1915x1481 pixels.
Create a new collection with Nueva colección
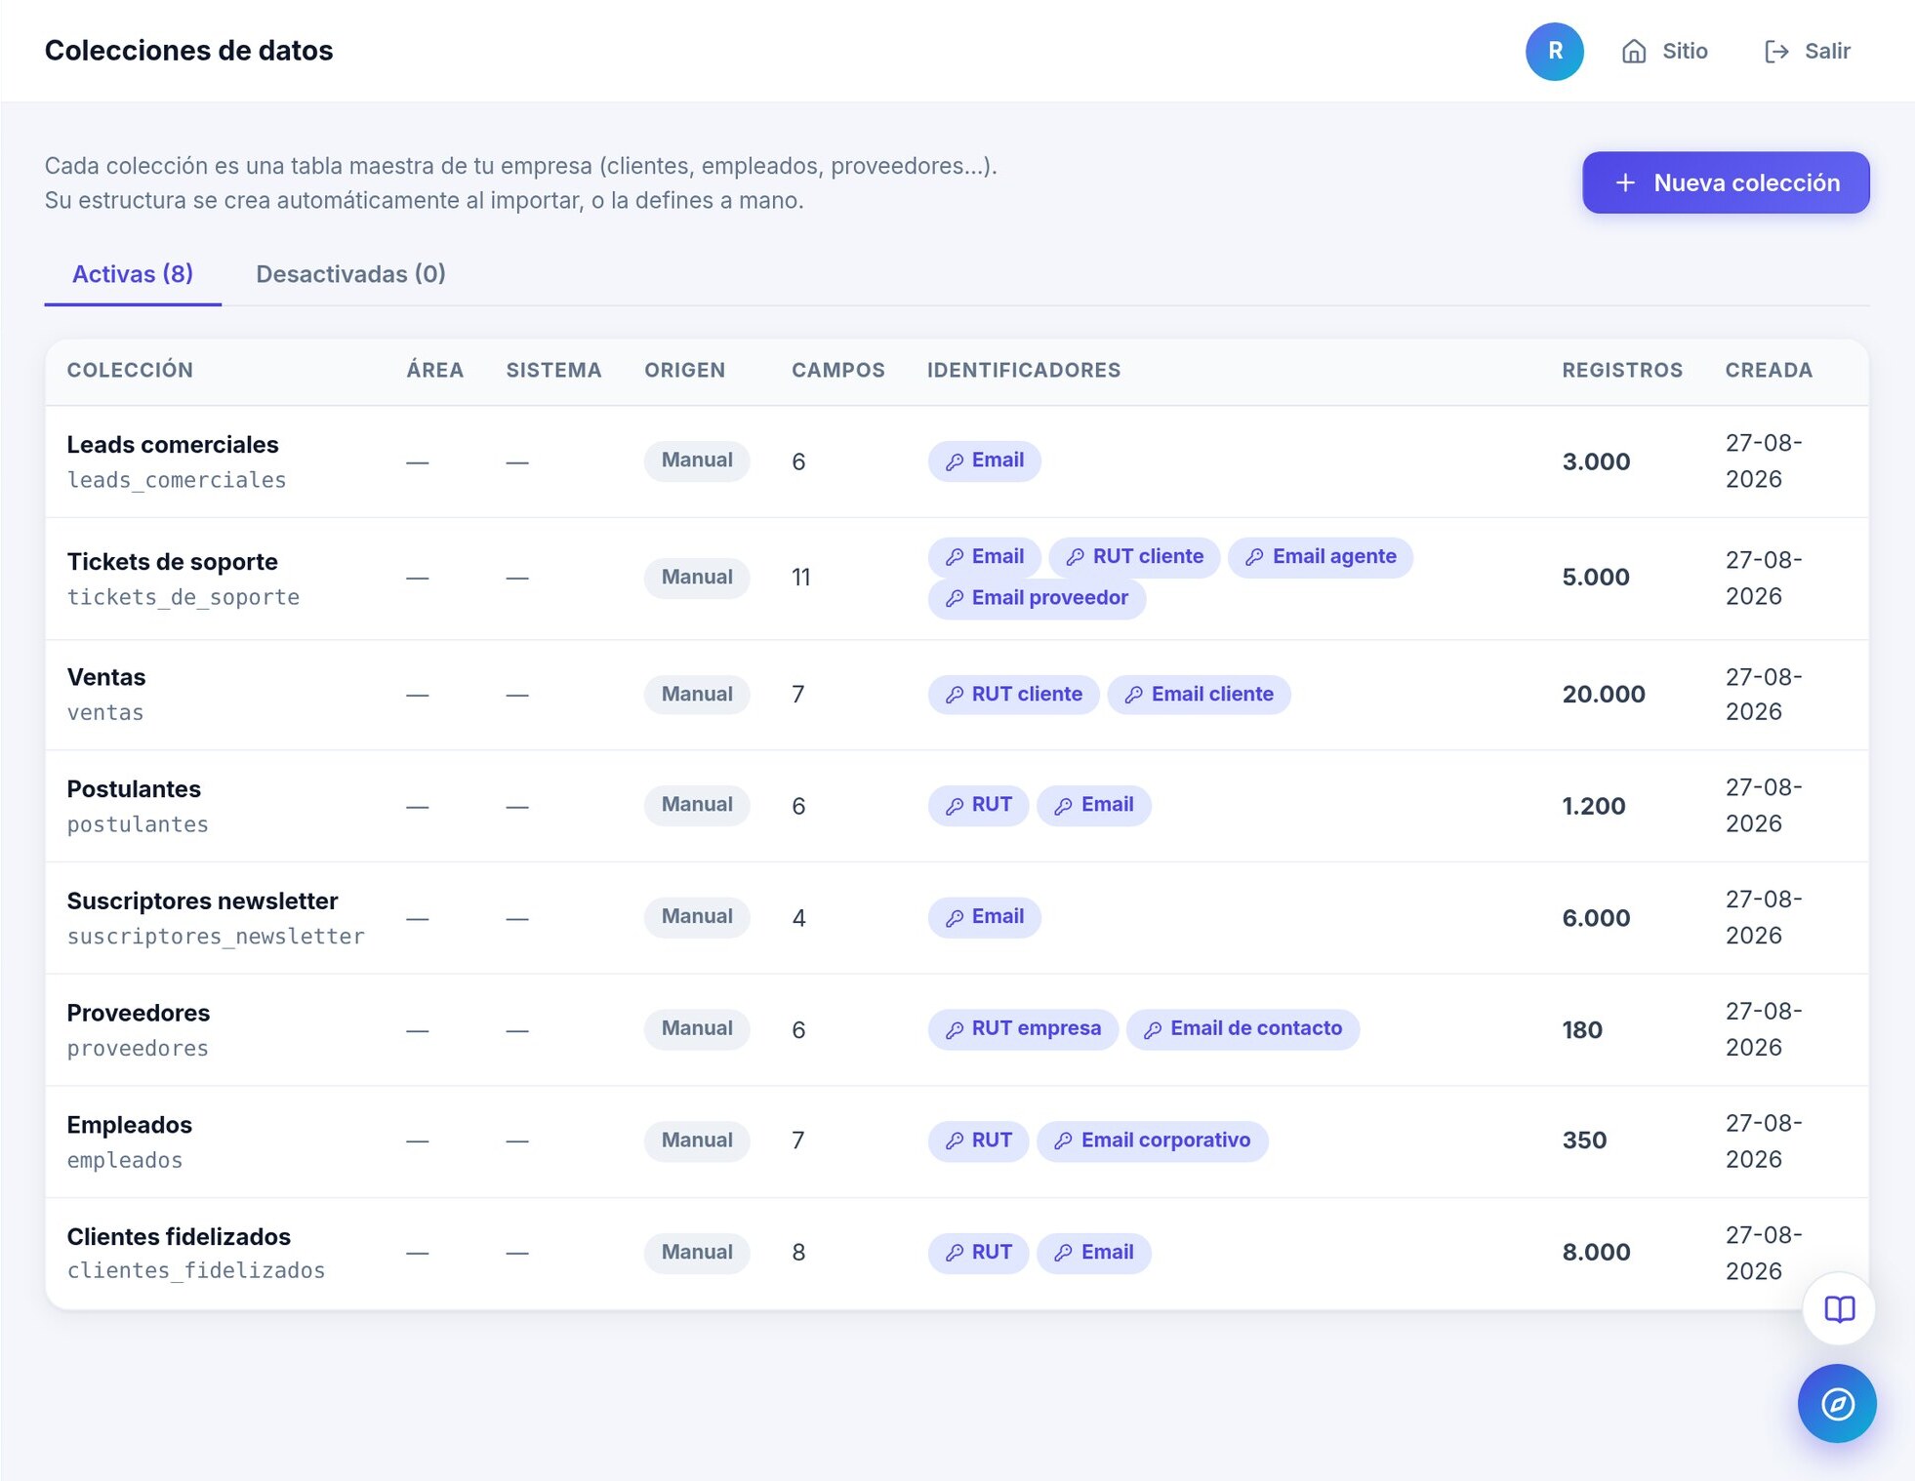point(1725,182)
